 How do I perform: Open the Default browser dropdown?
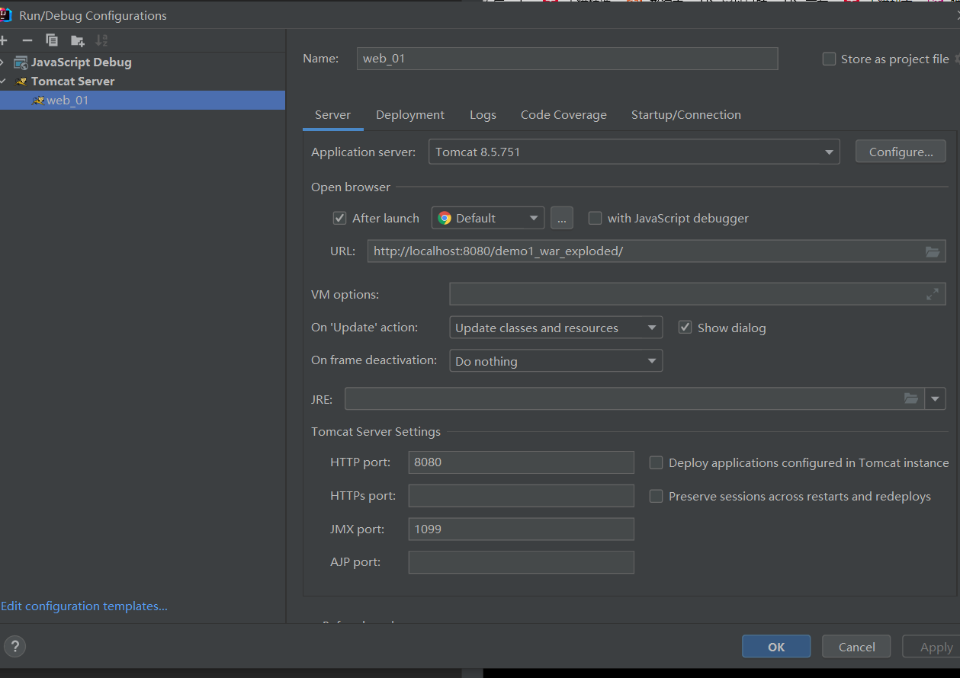tap(488, 218)
